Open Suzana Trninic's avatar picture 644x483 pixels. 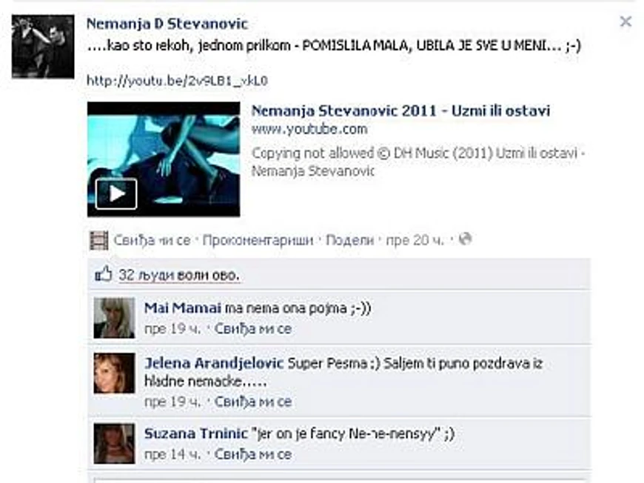pos(114,444)
